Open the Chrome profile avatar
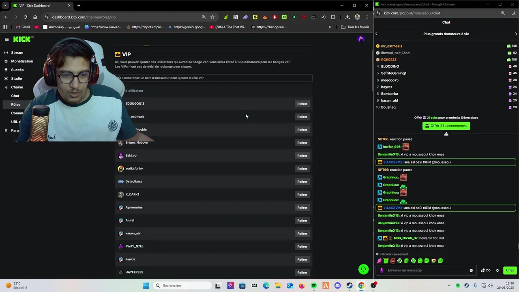This screenshot has width=519, height=292. [357, 17]
